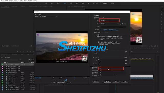Click the blue output name link
This screenshot has height=93, width=164.
[109, 30]
